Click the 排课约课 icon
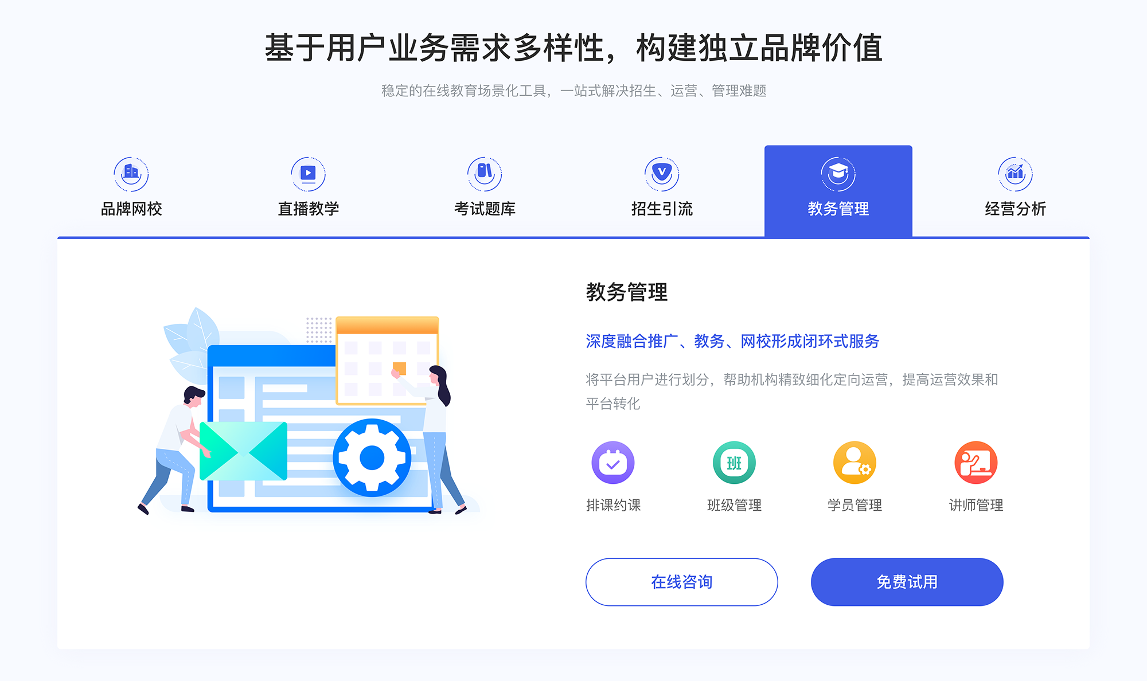 click(x=611, y=466)
